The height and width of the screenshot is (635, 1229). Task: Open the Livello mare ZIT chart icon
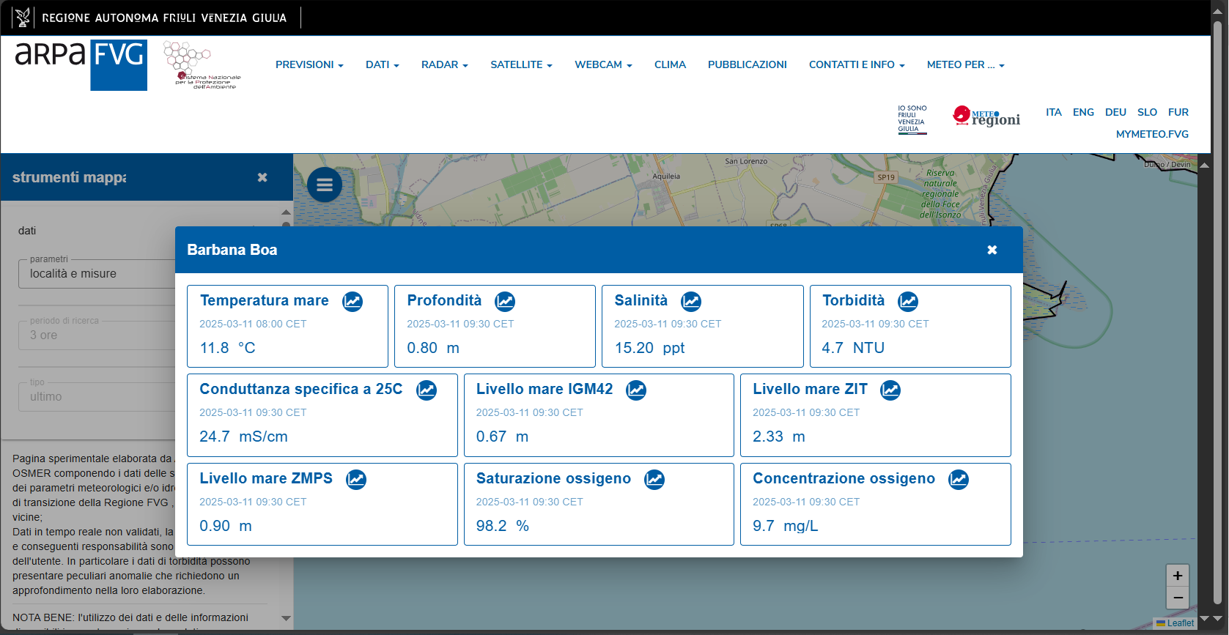point(890,390)
